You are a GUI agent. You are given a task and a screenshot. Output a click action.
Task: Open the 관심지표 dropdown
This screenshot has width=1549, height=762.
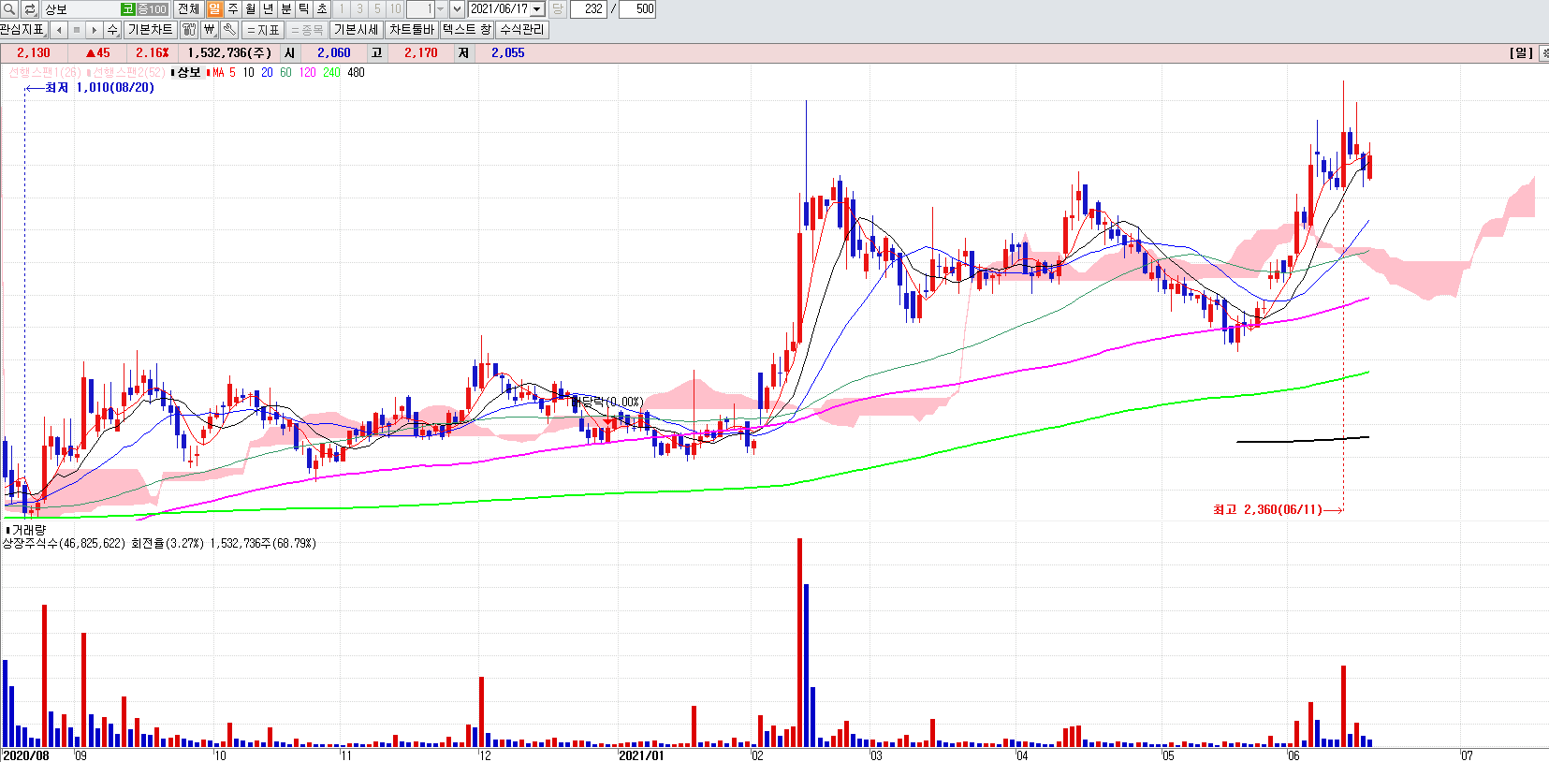click(x=23, y=29)
